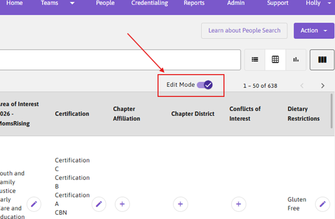Viewport: 335px width, 219px height.
Task: Click the column chooser icon button
Action: [322, 60]
